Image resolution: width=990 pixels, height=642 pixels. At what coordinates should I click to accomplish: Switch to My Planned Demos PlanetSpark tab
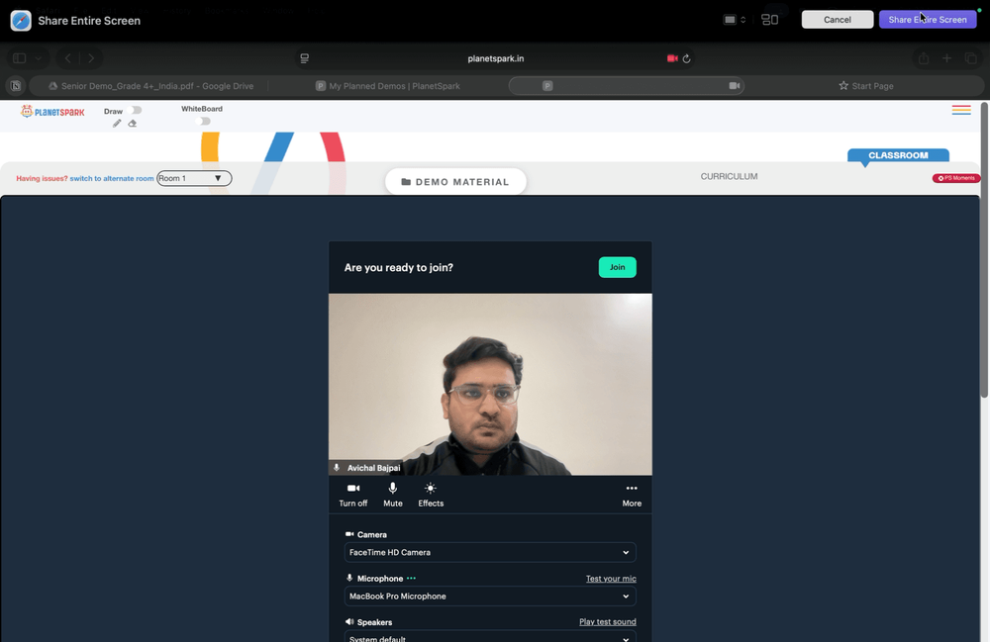(388, 86)
